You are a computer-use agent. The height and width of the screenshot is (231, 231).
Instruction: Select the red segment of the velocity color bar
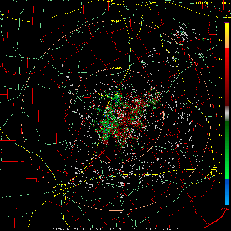point(227,76)
